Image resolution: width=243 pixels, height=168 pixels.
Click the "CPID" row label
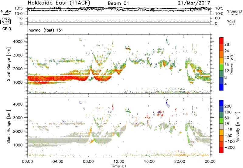(7, 29)
